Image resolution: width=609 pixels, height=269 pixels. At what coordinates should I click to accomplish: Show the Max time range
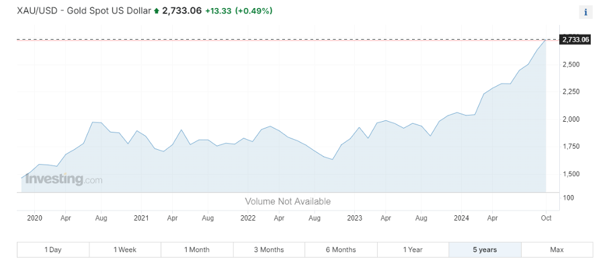point(557,249)
